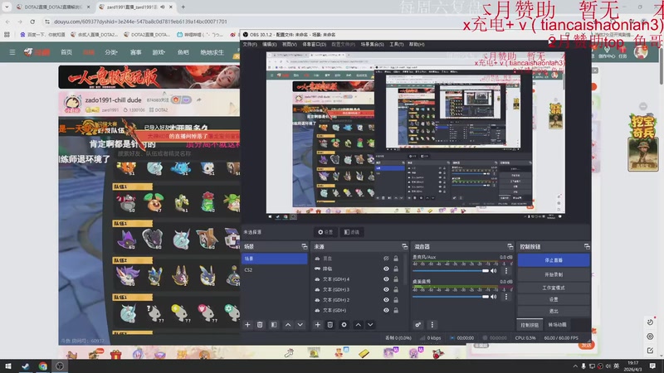This screenshot has height=373, width=664.
Task: Toggle lock on 文本 (GDI+) 2 source
Action: point(396,300)
